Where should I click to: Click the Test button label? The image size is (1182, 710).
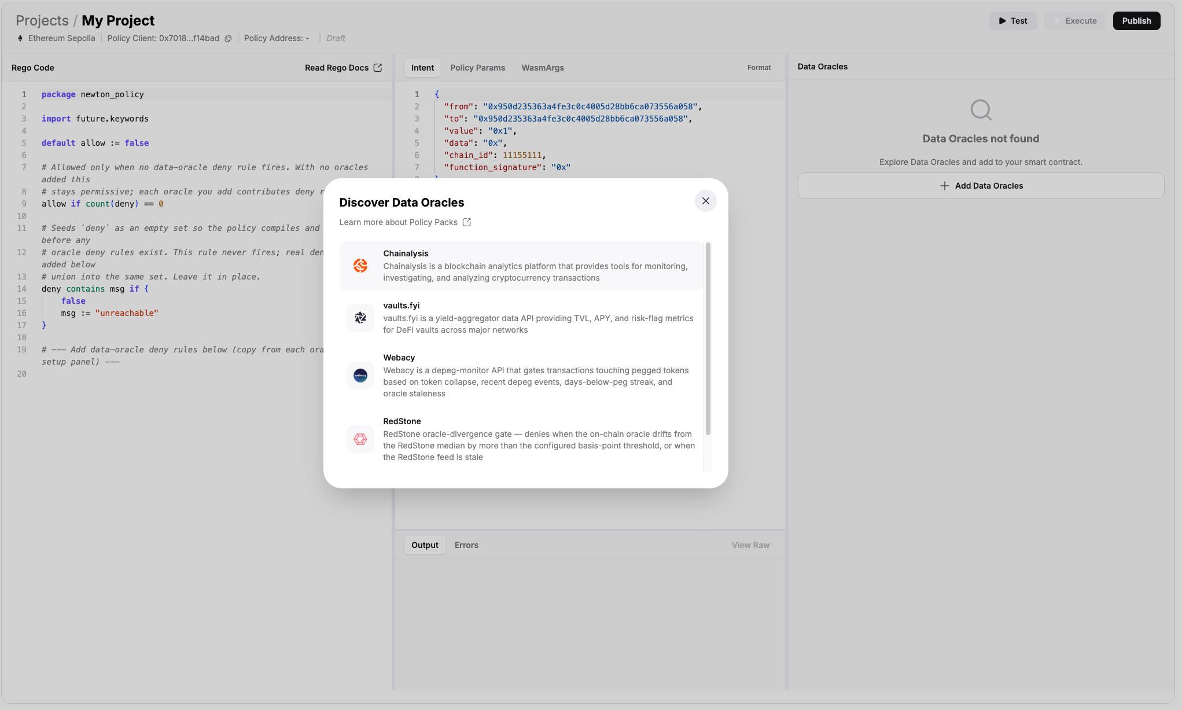point(1018,21)
